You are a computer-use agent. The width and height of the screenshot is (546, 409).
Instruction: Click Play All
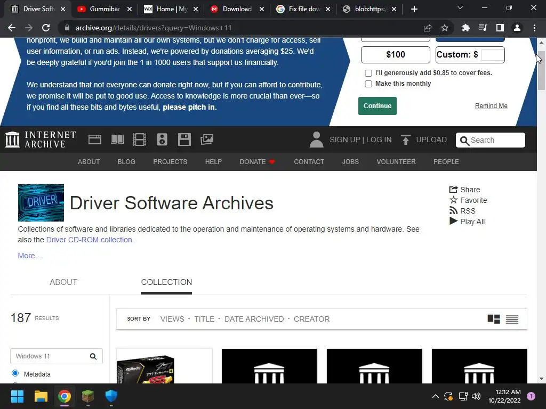coord(467,222)
